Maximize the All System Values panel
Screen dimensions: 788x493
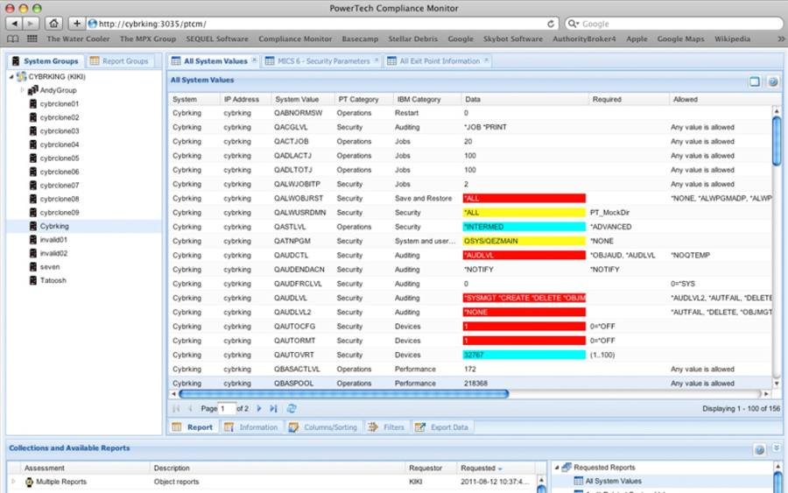click(755, 81)
